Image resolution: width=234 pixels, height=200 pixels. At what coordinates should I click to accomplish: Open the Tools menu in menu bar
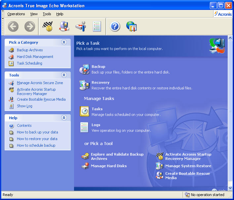pos(47,14)
